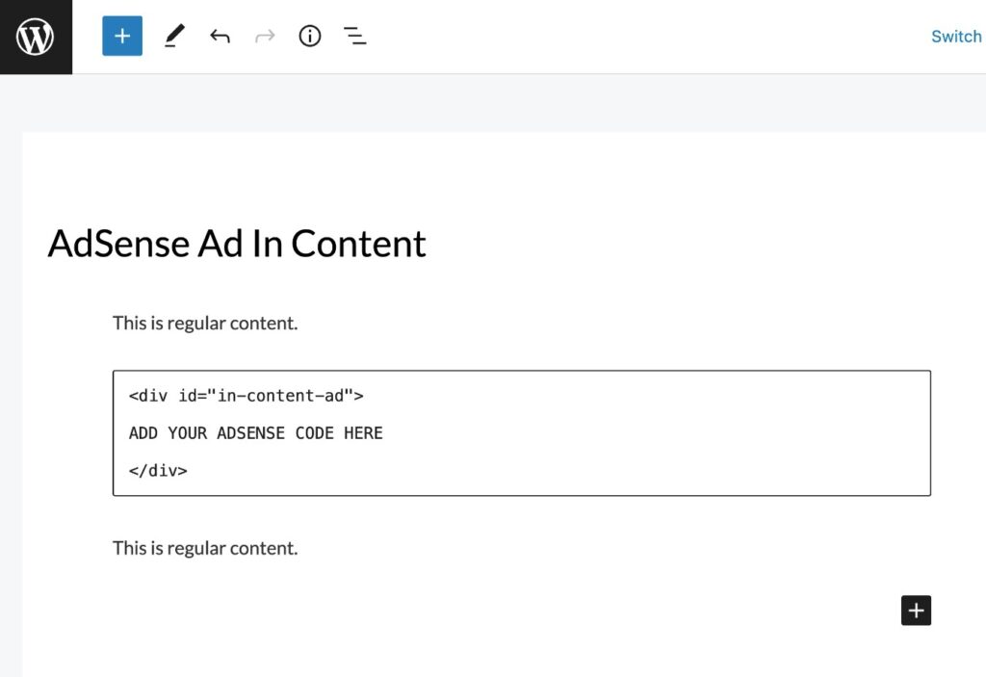This screenshot has width=986, height=677.
Task: Undo the last change
Action: click(x=220, y=36)
